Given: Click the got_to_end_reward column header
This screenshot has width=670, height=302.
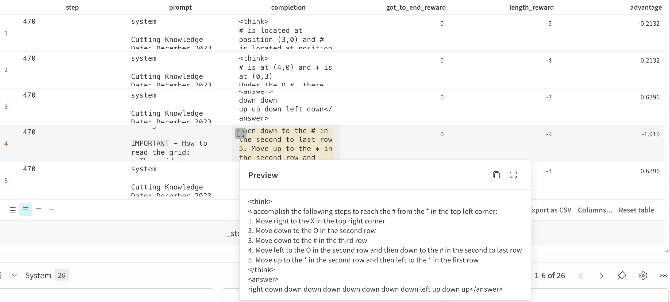Looking at the screenshot, I should (416, 7).
